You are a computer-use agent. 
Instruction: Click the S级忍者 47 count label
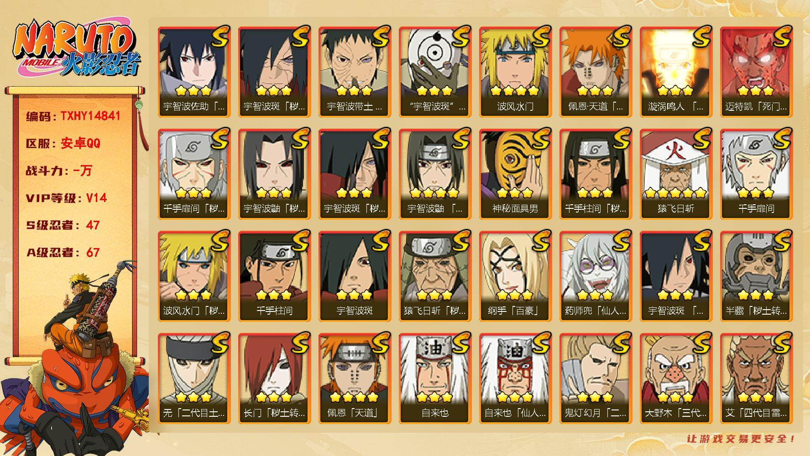tap(63, 225)
